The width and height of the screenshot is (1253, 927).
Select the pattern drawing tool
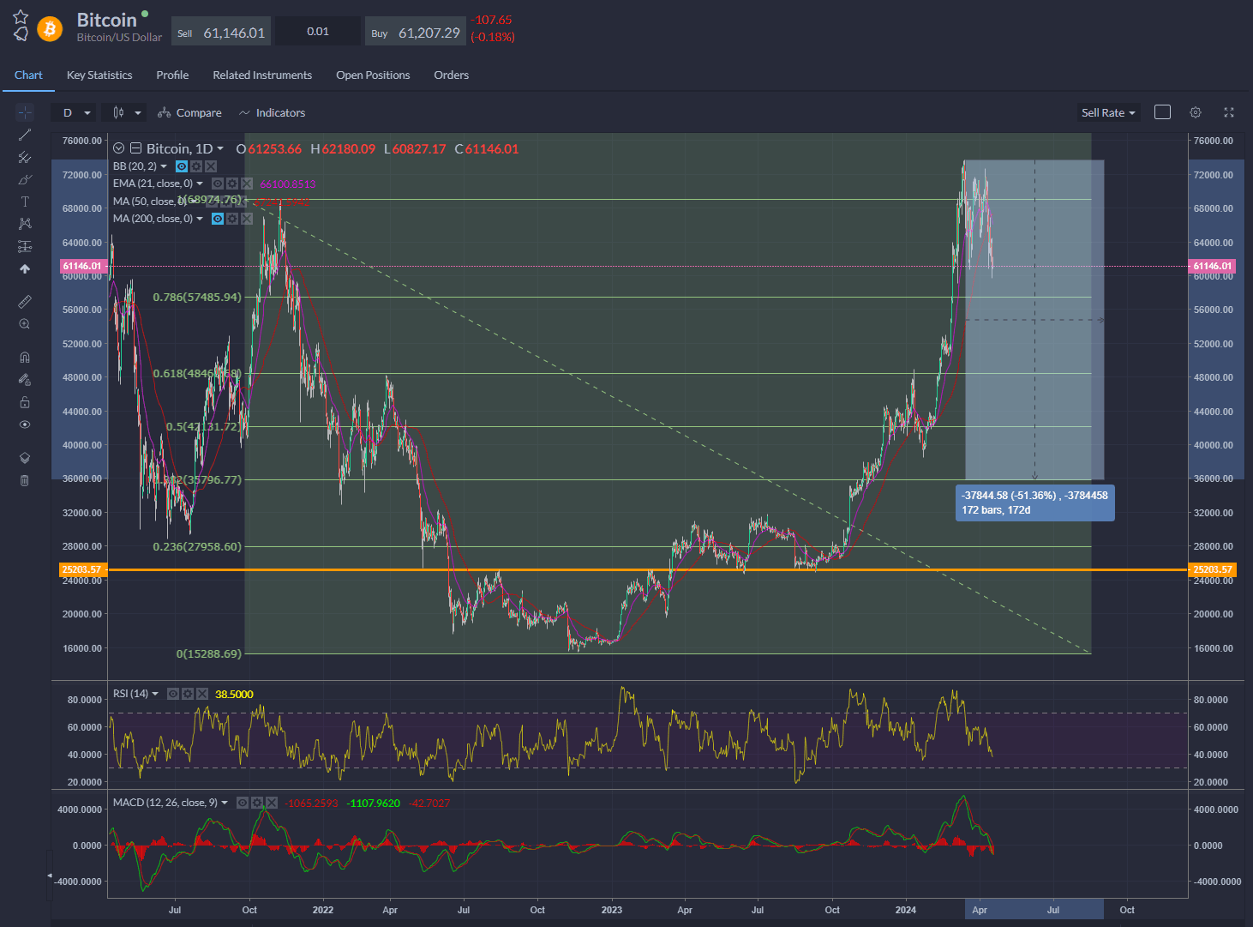pyautogui.click(x=25, y=224)
